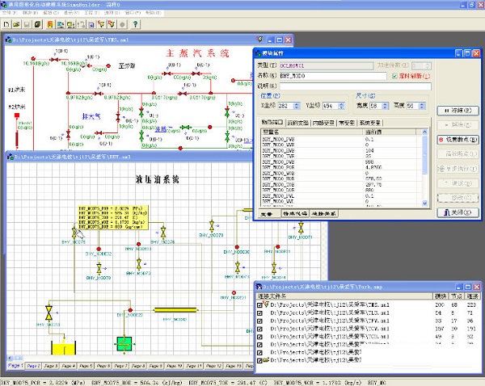The width and height of the screenshot is (485, 386).
Task: Click the Y坐标 spinner arrows
Action: click(341, 106)
